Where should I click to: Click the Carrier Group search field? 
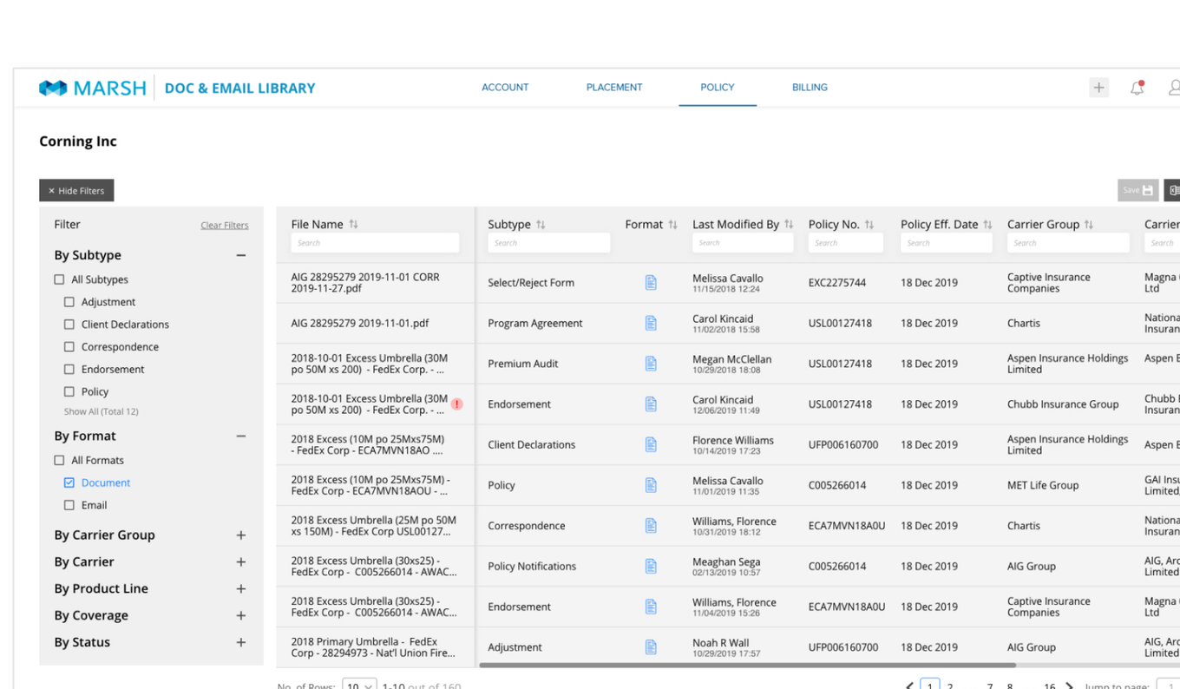[1068, 243]
